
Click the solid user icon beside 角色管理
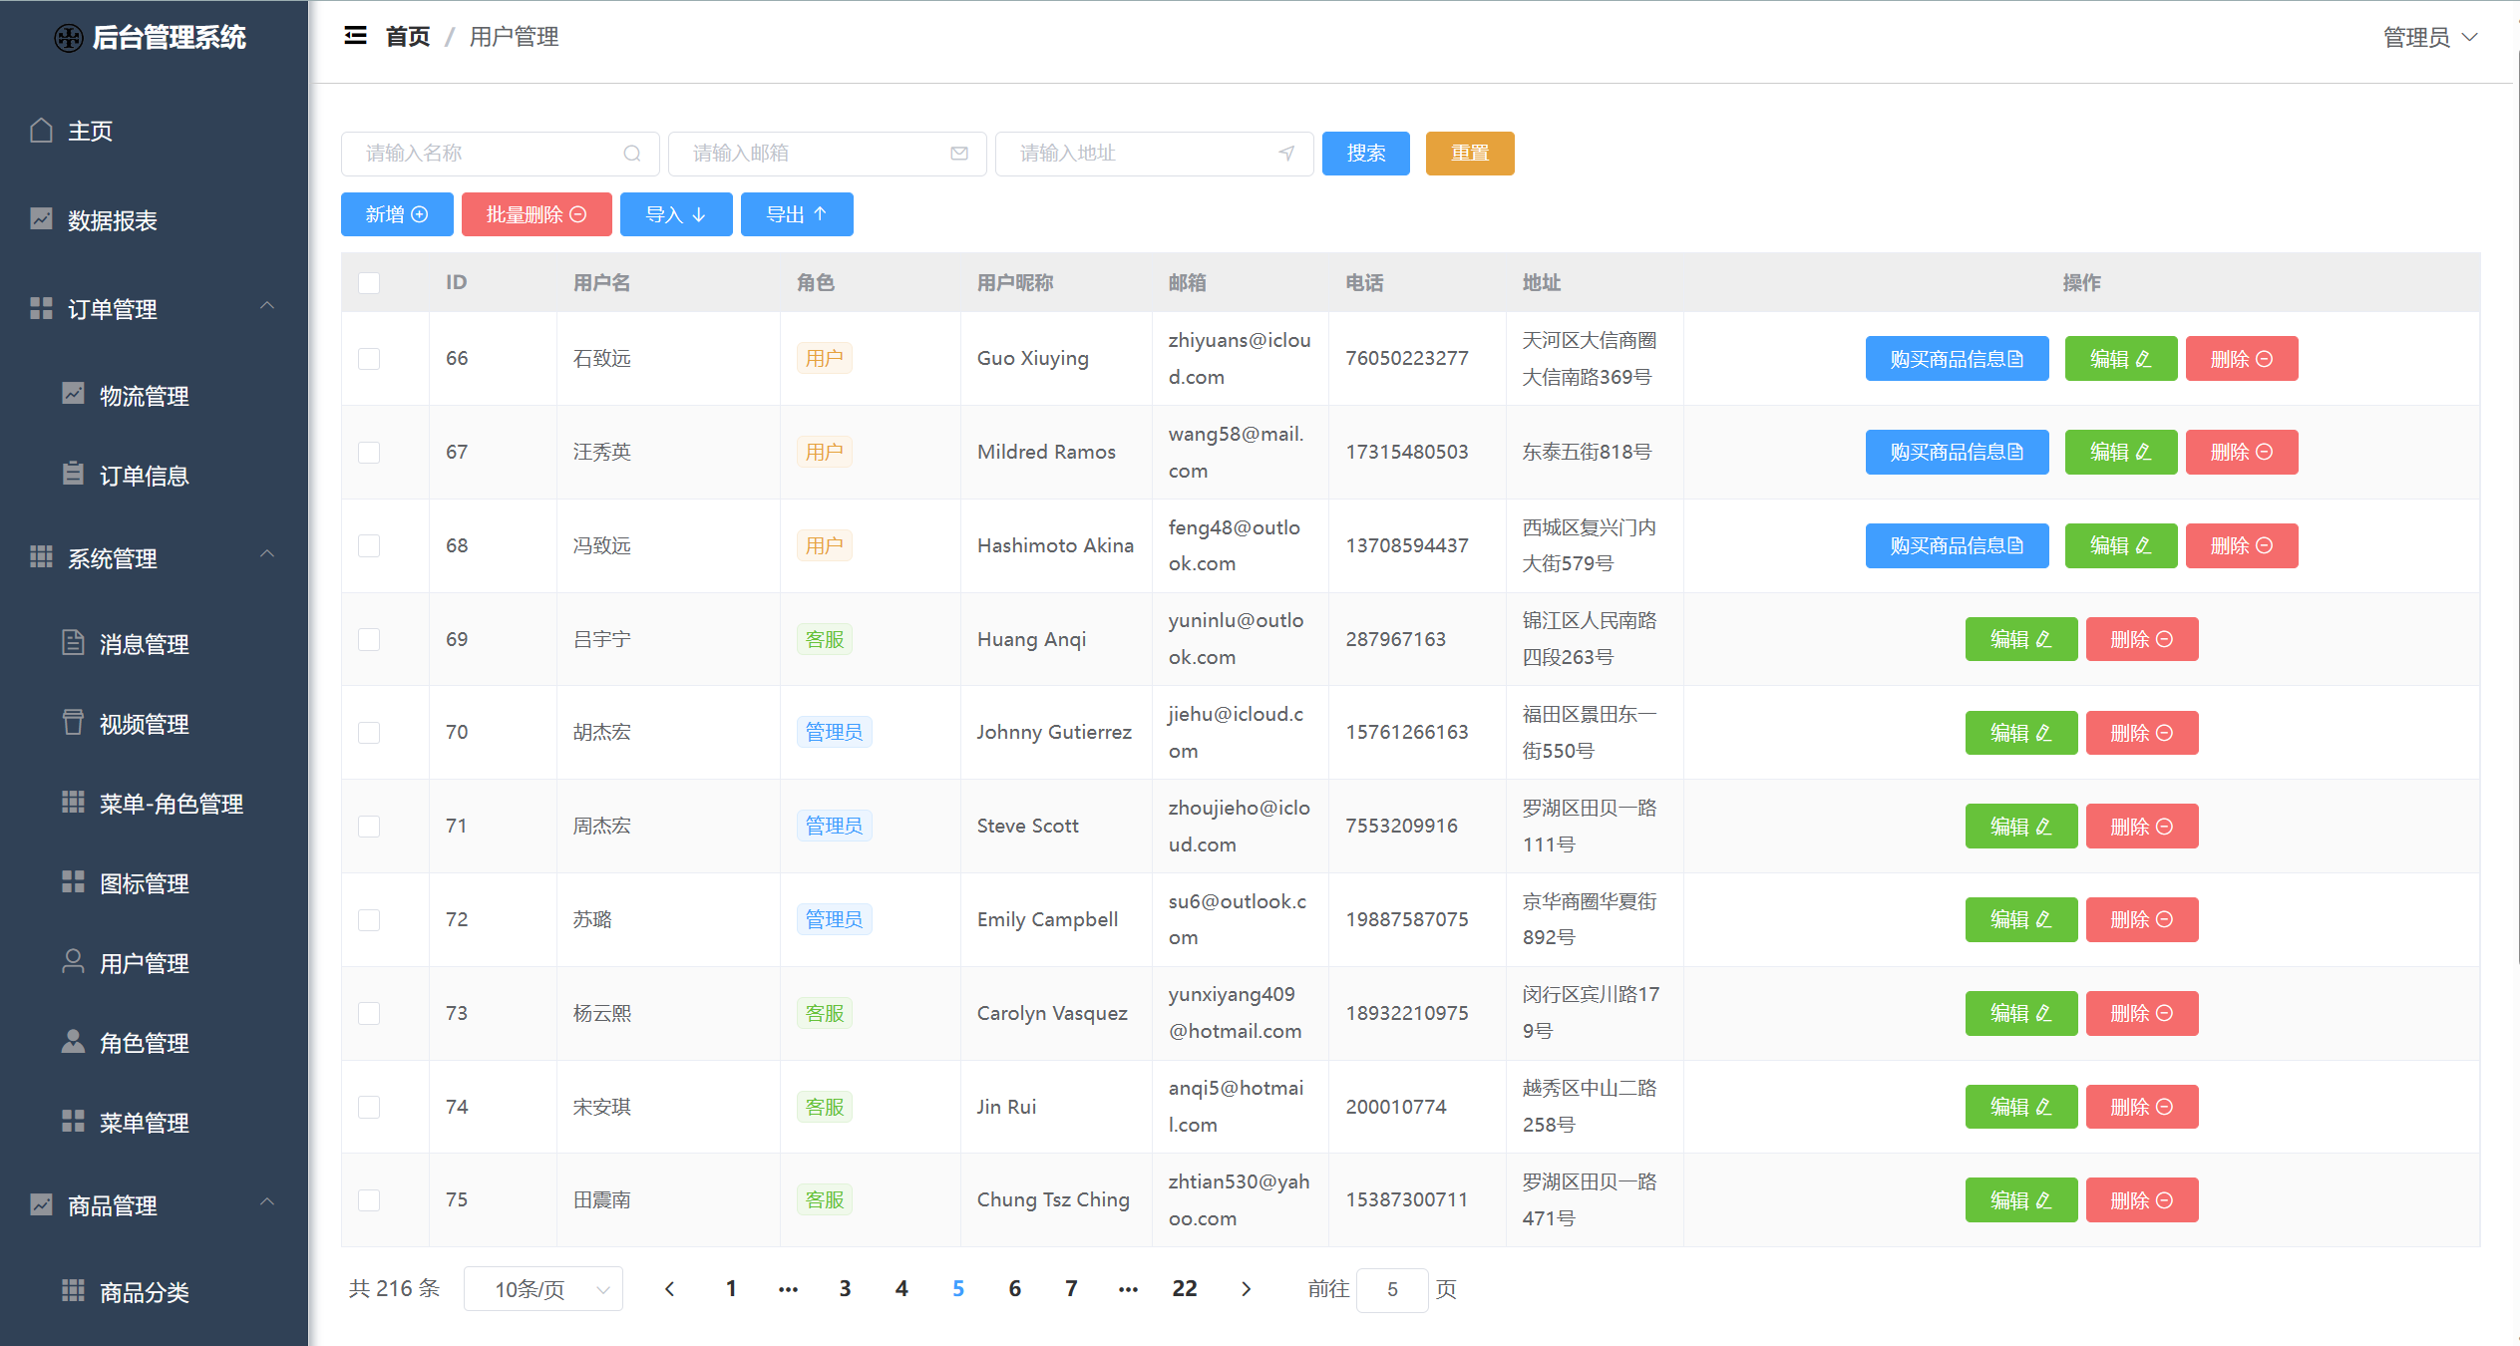(x=73, y=1041)
